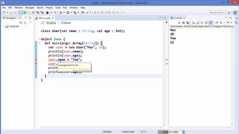Click the Quick Access search field
239x134 pixels.
(217, 12)
